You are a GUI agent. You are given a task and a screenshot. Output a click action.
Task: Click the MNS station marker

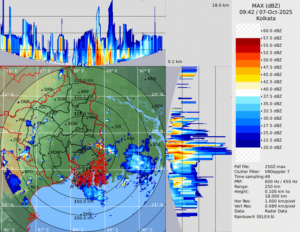click(x=146, y=80)
